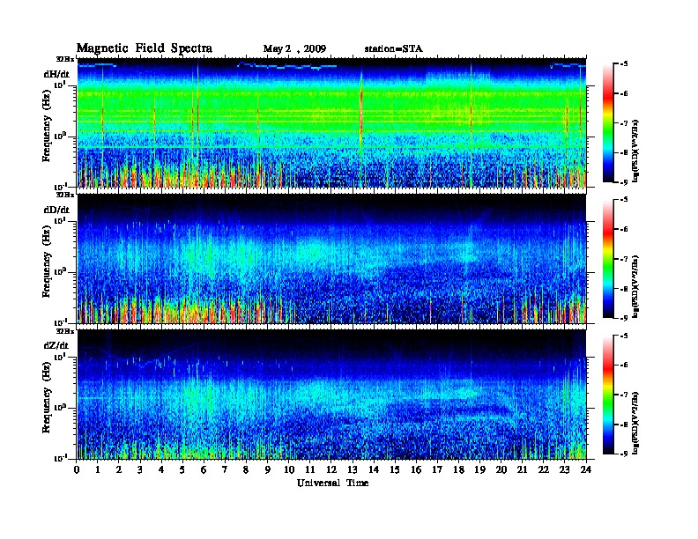Select the "May 2, 2009" date text
Screen dimensions: 698x539
(x=294, y=49)
